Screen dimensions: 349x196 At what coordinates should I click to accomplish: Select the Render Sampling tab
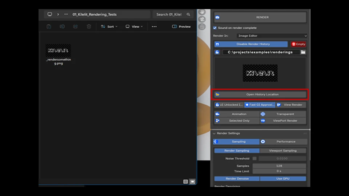pyautogui.click(x=237, y=151)
